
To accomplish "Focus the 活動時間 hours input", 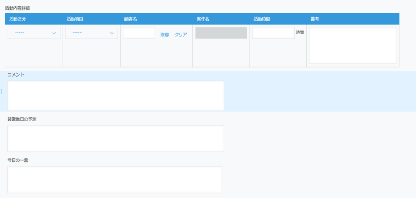I will 273,33.
